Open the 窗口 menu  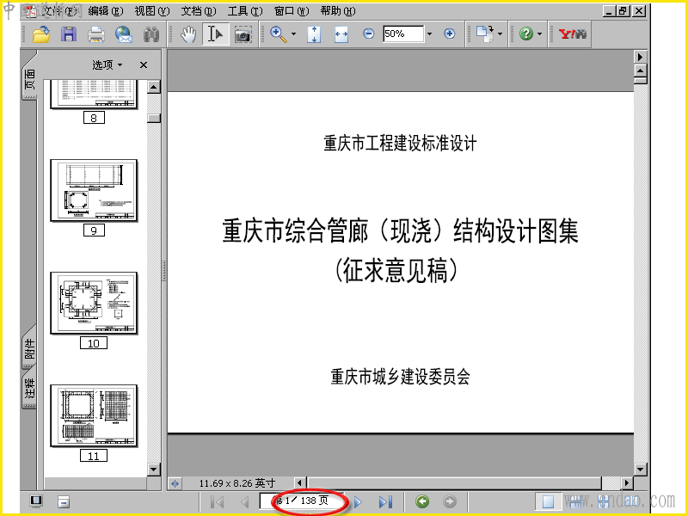(x=292, y=11)
